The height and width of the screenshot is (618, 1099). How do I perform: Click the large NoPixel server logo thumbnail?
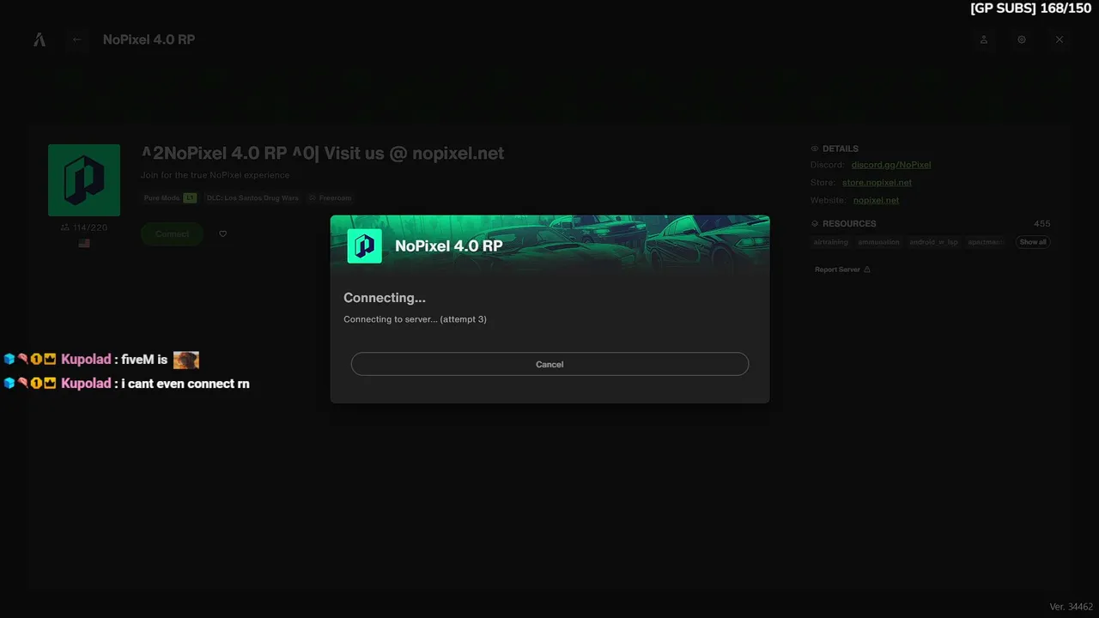coord(84,180)
